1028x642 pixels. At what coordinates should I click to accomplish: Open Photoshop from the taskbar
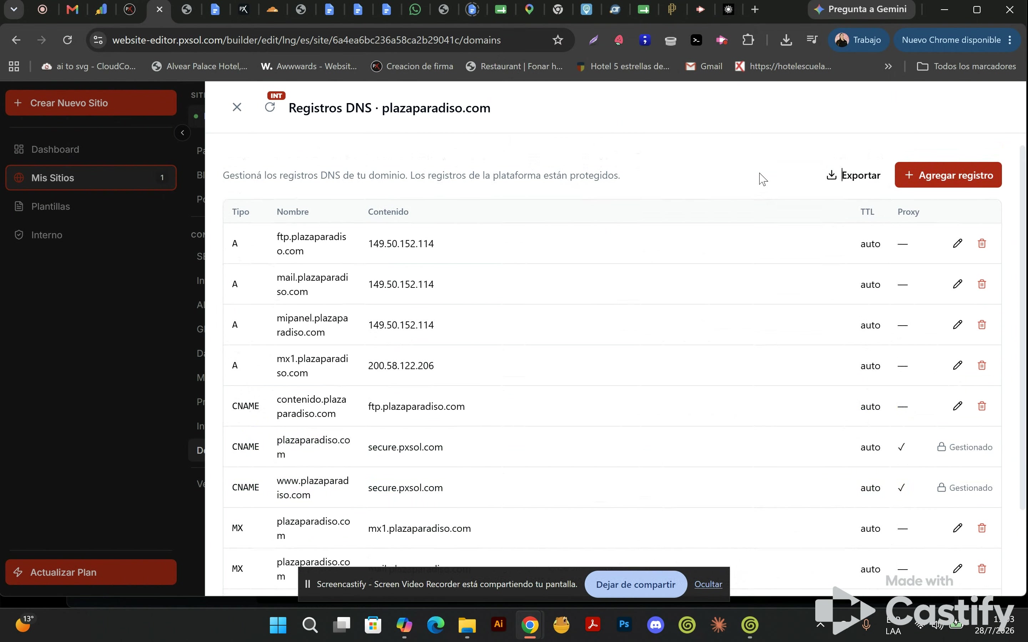pyautogui.click(x=624, y=625)
